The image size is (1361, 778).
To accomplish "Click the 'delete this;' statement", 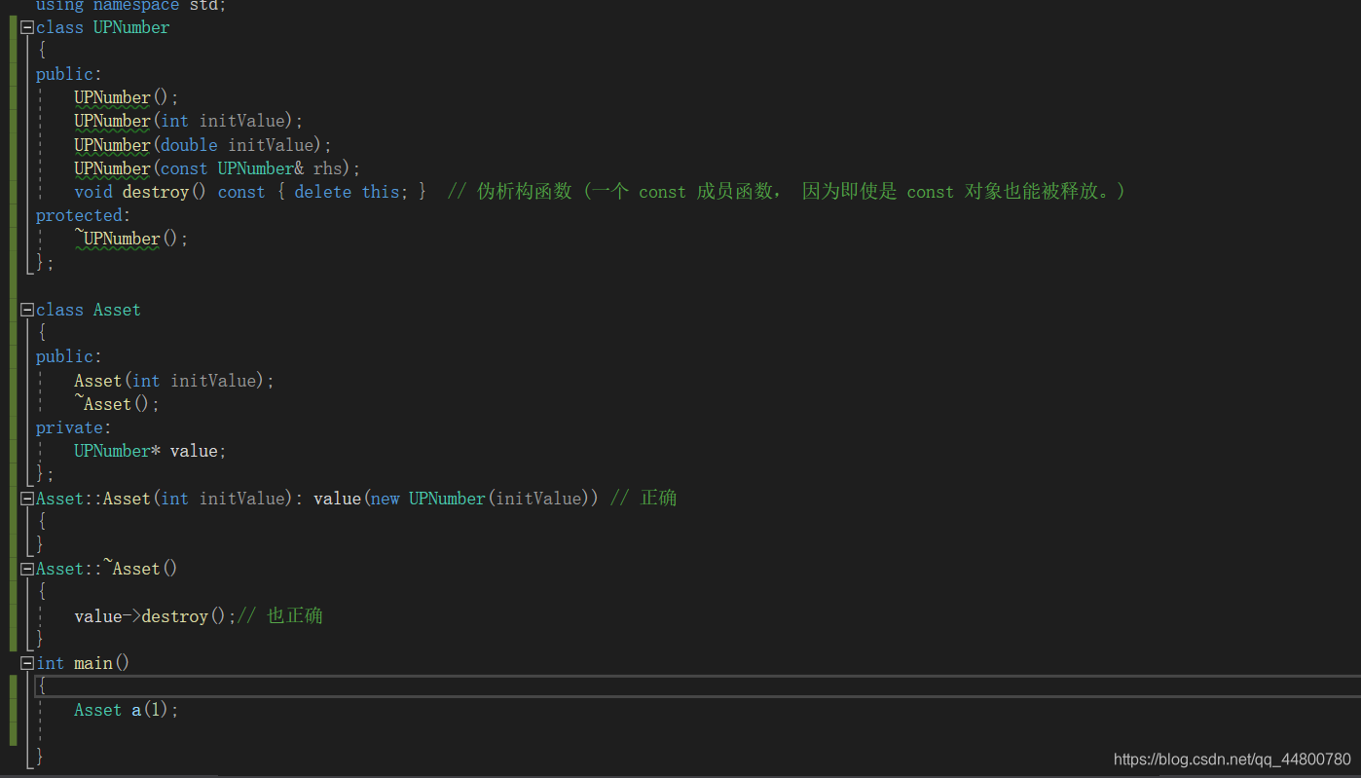I will pyautogui.click(x=351, y=192).
